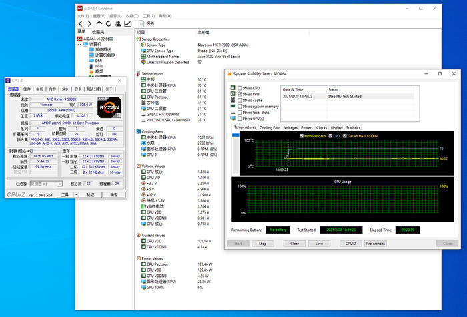Click the 验证 button in CPU-Z
467x317 pixels.
click(90, 194)
